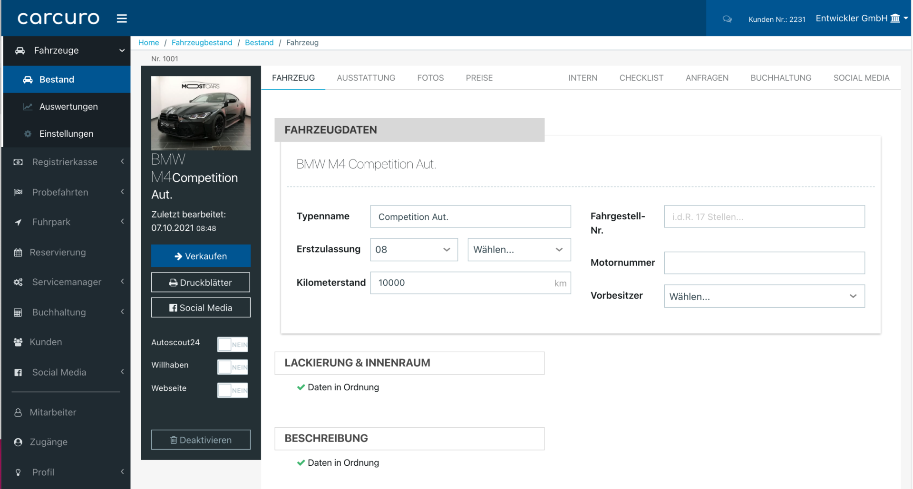This screenshot has height=489, width=913.
Task: Switch to the FOTOS tab
Action: [430, 78]
